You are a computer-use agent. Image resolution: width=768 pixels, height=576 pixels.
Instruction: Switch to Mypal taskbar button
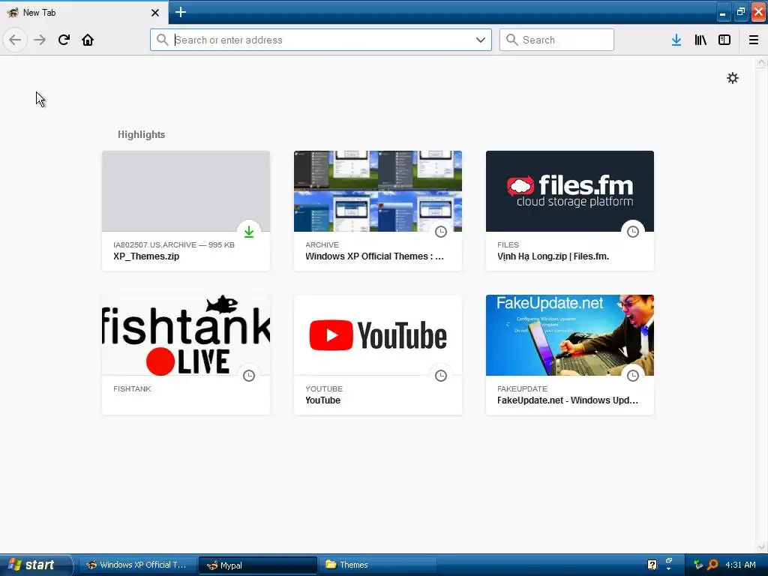pyautogui.click(x=258, y=565)
